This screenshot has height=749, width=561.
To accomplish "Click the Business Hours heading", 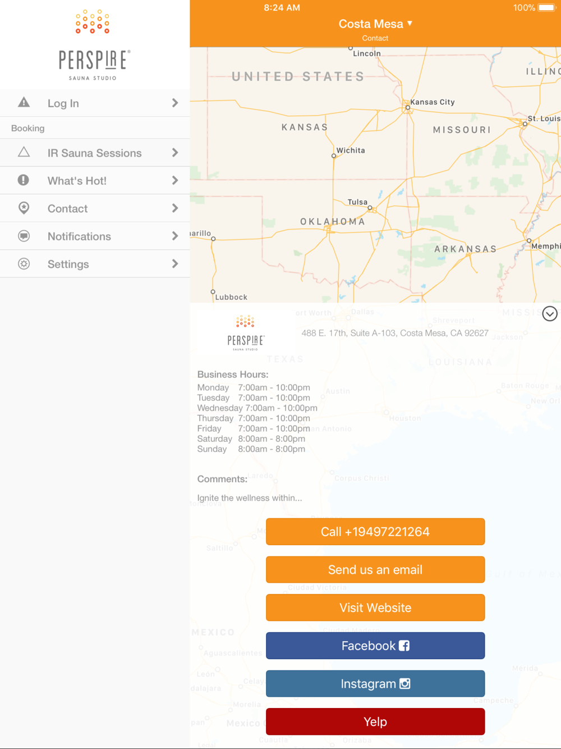I will [233, 374].
